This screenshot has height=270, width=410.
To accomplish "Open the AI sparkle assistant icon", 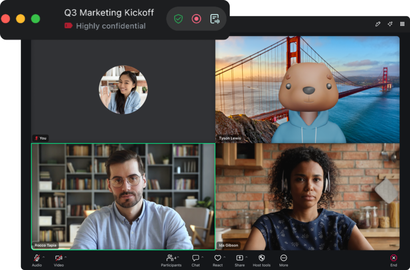I will coord(390,24).
